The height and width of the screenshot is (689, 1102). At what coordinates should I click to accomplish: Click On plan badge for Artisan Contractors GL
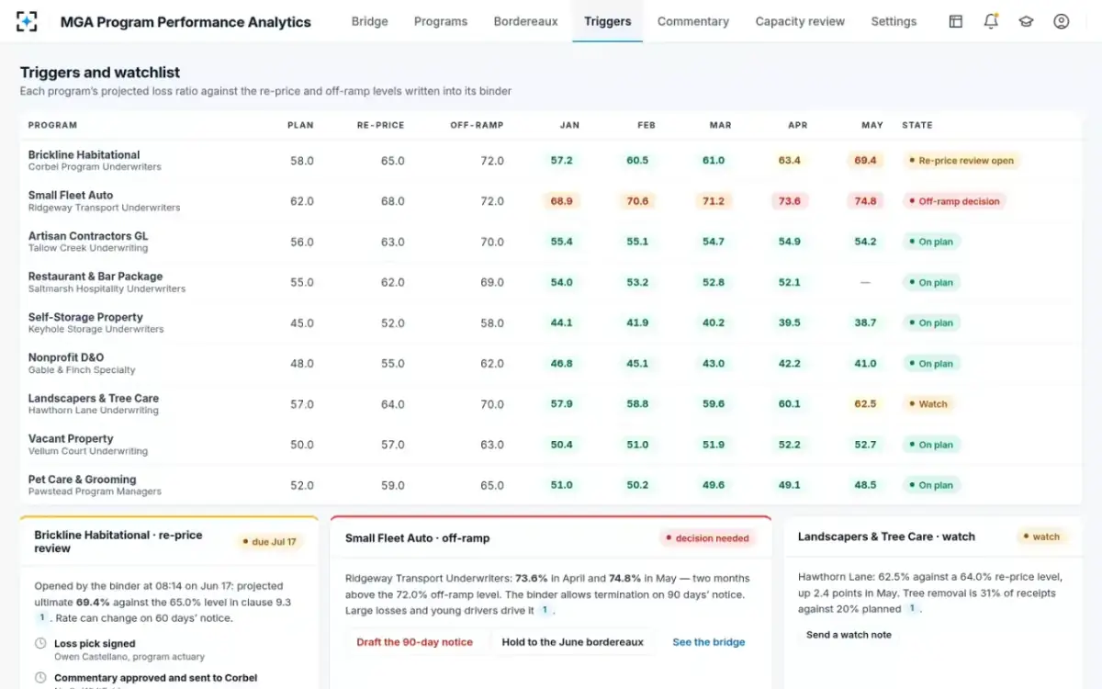pos(930,242)
